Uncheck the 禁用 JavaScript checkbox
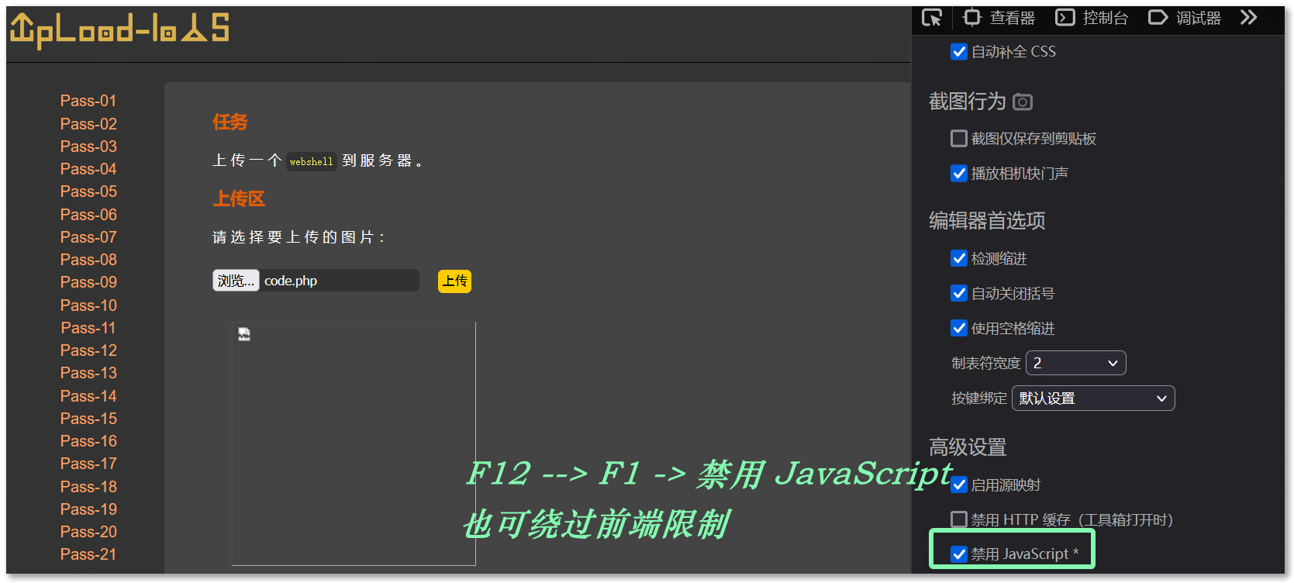Image resolution: width=1294 pixels, height=583 pixels. [959, 554]
